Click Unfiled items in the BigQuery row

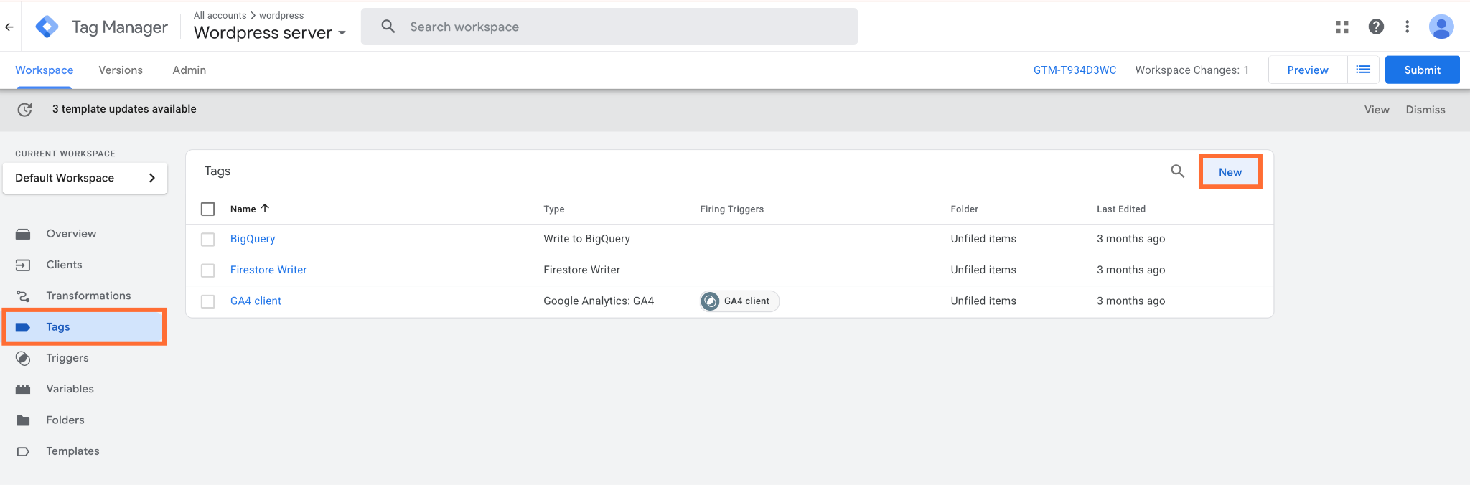(x=983, y=239)
